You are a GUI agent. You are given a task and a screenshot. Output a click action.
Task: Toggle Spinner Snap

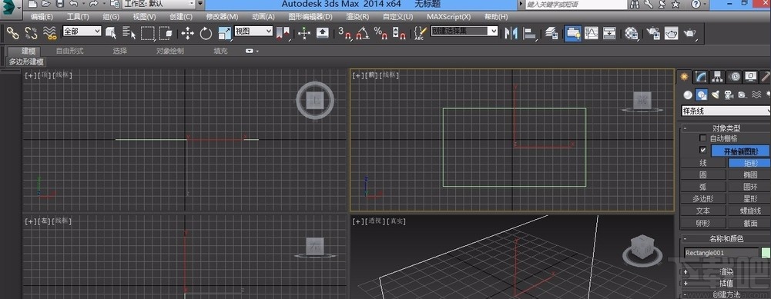point(399,33)
